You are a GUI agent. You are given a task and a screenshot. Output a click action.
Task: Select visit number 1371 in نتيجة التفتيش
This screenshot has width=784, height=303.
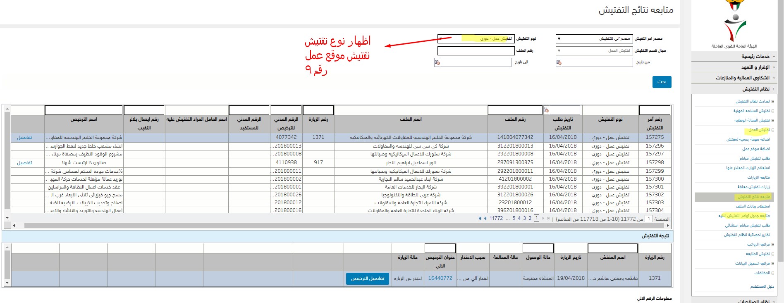click(x=655, y=278)
